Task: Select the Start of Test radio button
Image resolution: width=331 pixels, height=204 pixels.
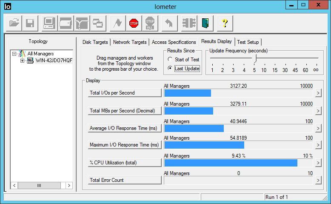Action: point(171,60)
